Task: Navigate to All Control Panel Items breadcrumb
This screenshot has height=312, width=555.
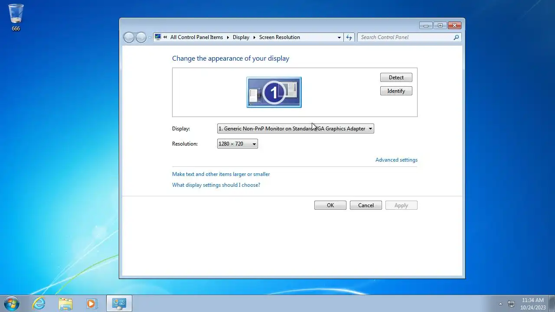Action: [x=196, y=37]
